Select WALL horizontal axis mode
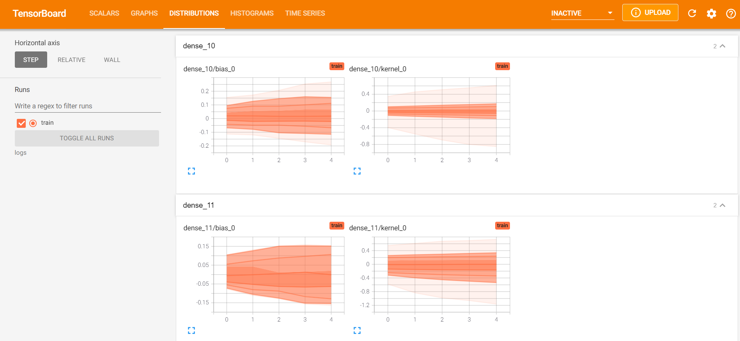 pyautogui.click(x=112, y=60)
